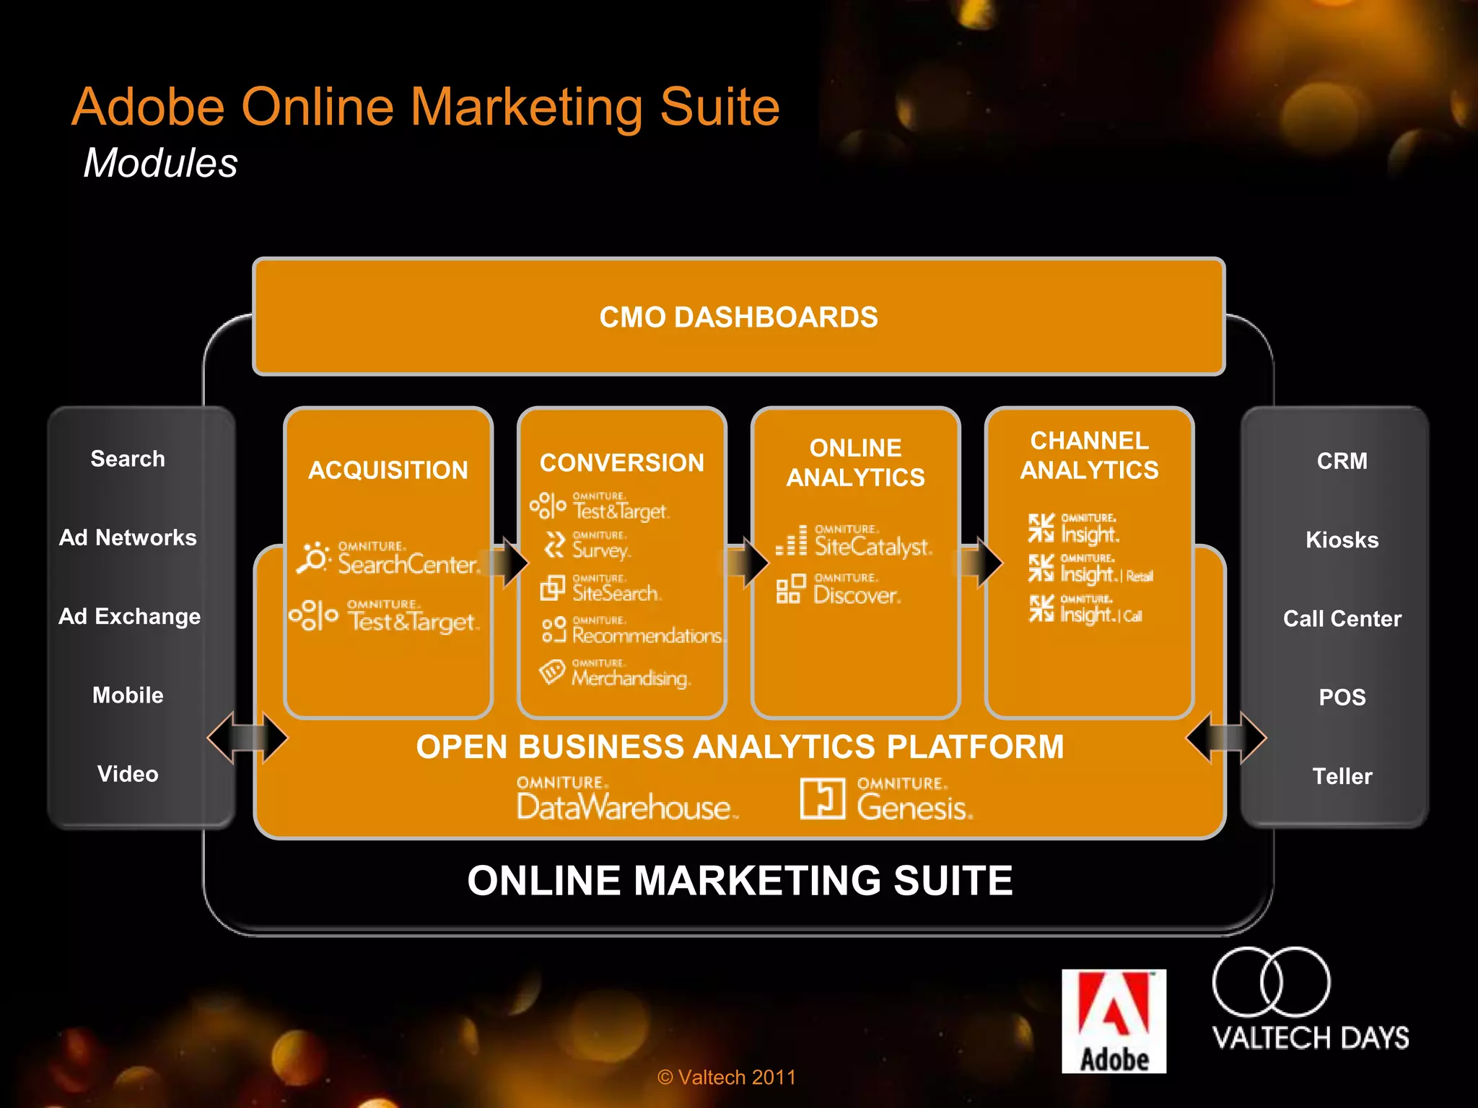The width and height of the screenshot is (1478, 1108).
Task: Click Search in the left channel panel
Action: 128,459
